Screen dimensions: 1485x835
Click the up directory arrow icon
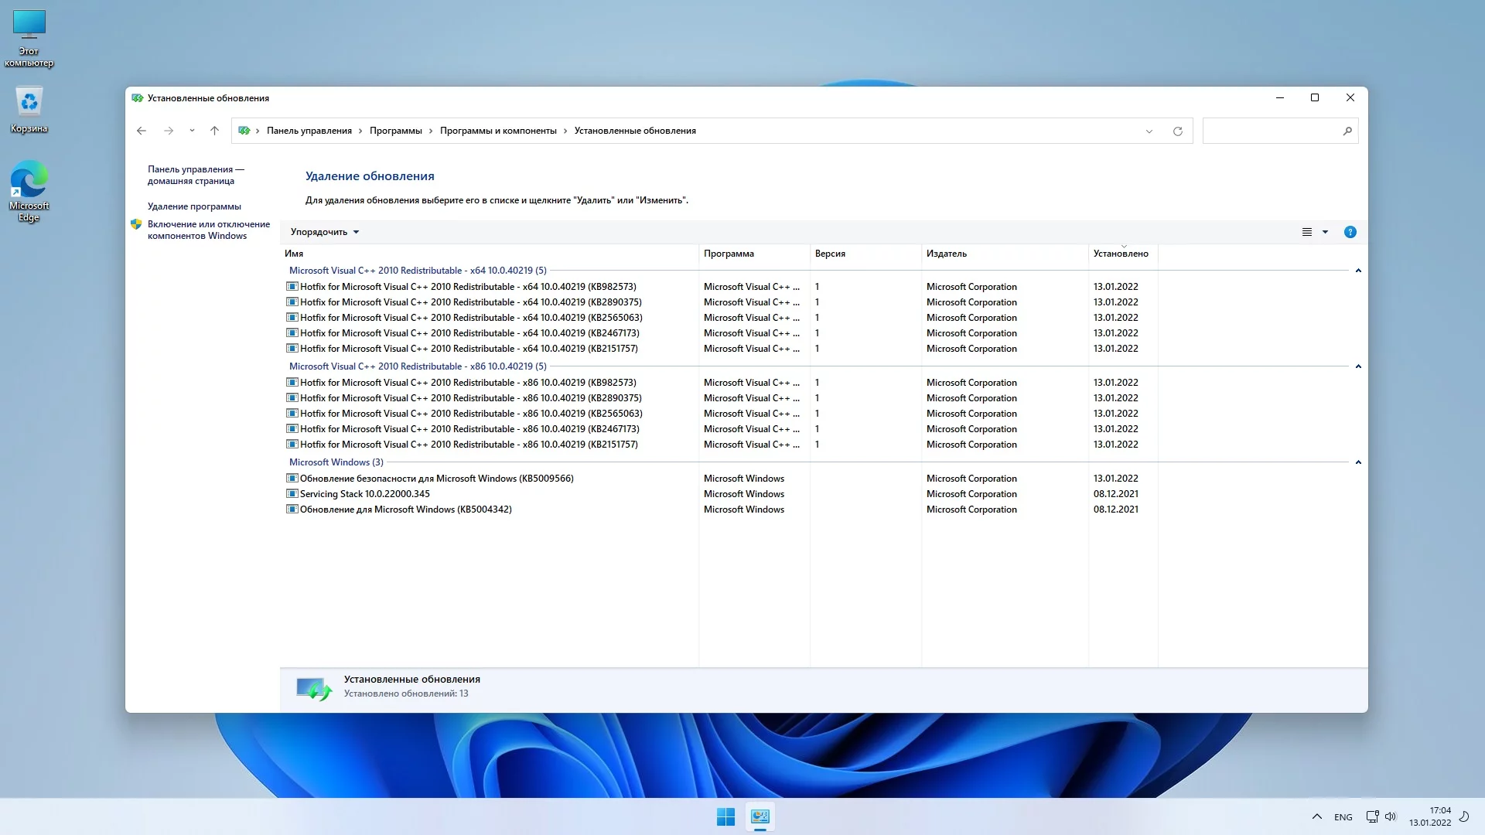[x=214, y=131]
